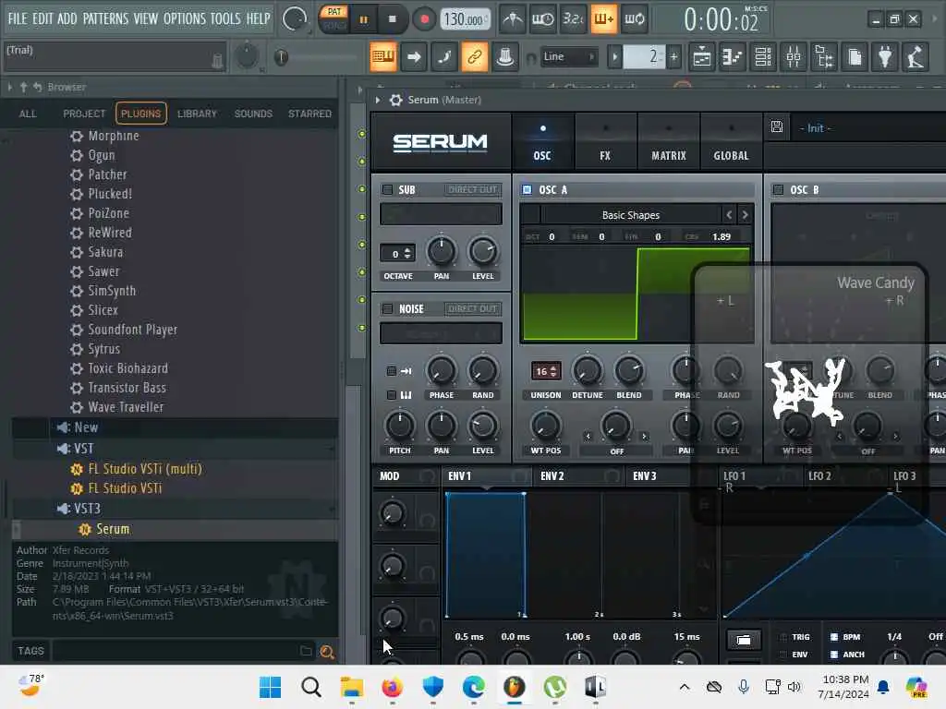This screenshot has width=946, height=709.
Task: Click NOISE's DIRECT OUT button
Action: tap(472, 308)
